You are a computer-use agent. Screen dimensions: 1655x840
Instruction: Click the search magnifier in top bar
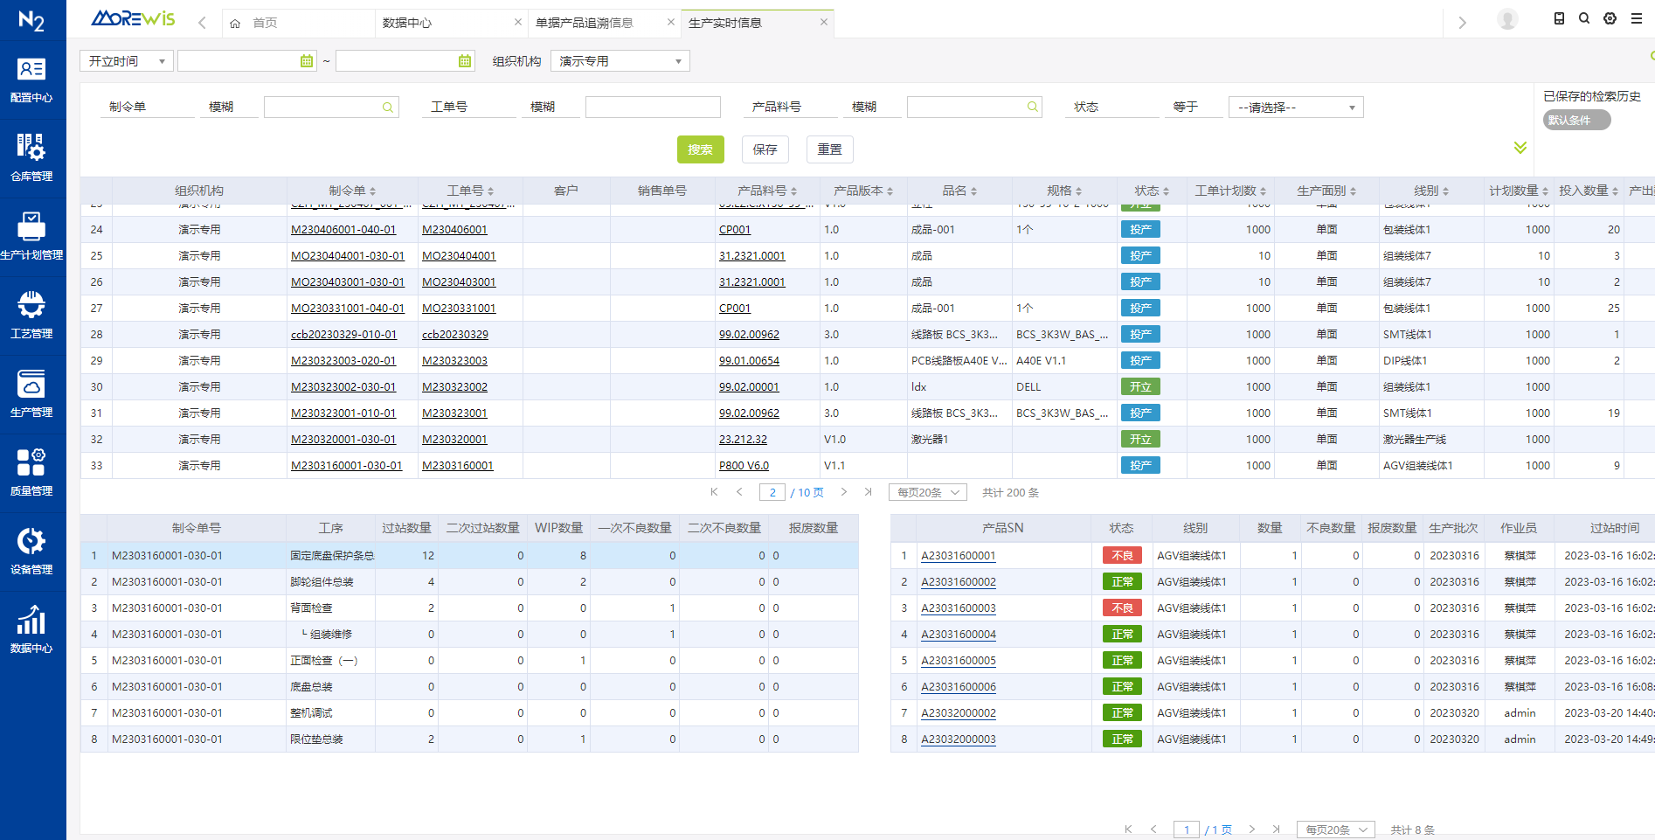[x=1583, y=19]
